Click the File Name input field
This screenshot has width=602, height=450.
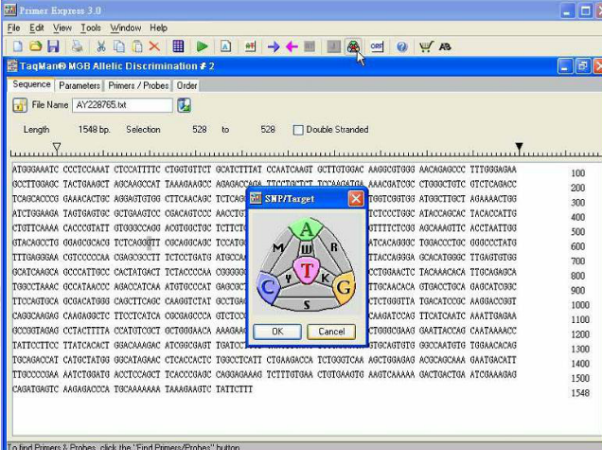(121, 105)
